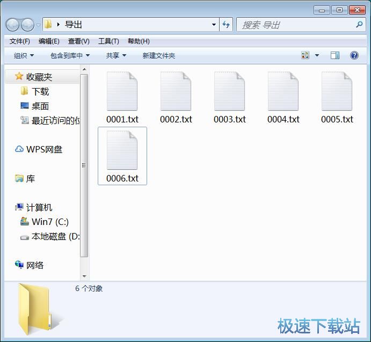Screen dimensions: 371x342
Task: Minimize the 导出 window
Action: tap(322, 10)
